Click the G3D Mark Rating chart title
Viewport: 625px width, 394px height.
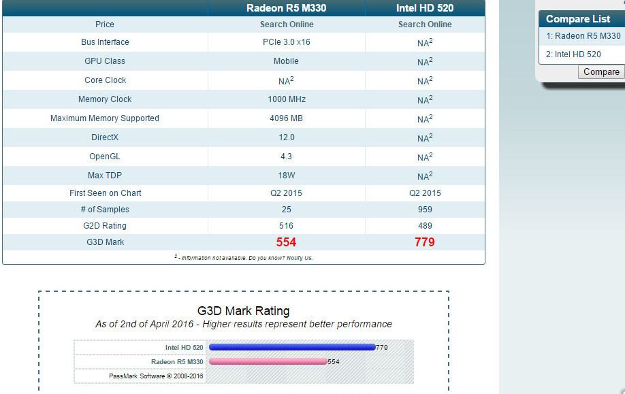click(x=244, y=311)
